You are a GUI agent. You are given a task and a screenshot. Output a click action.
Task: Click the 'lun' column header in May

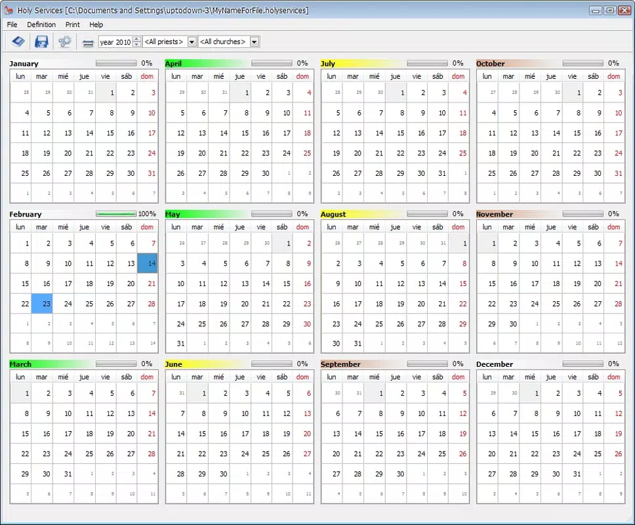pyautogui.click(x=176, y=227)
